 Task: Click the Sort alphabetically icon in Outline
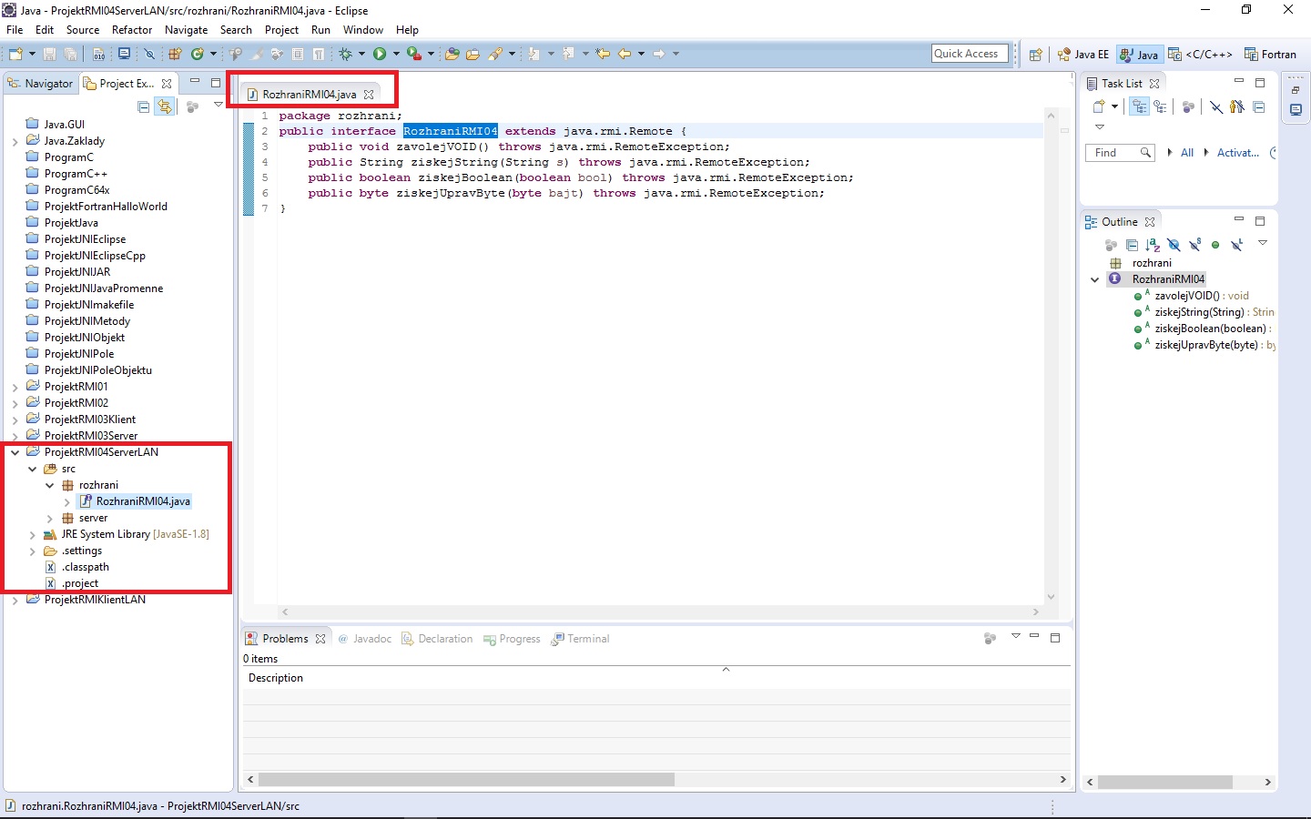pos(1153,245)
